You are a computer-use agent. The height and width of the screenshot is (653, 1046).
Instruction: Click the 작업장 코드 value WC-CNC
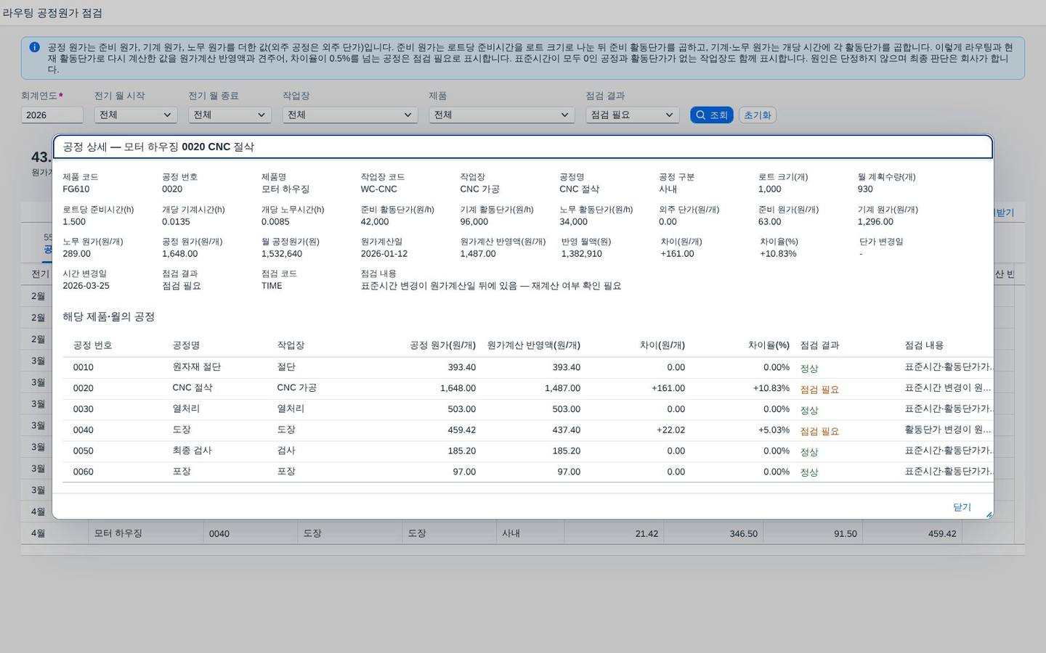[379, 189]
